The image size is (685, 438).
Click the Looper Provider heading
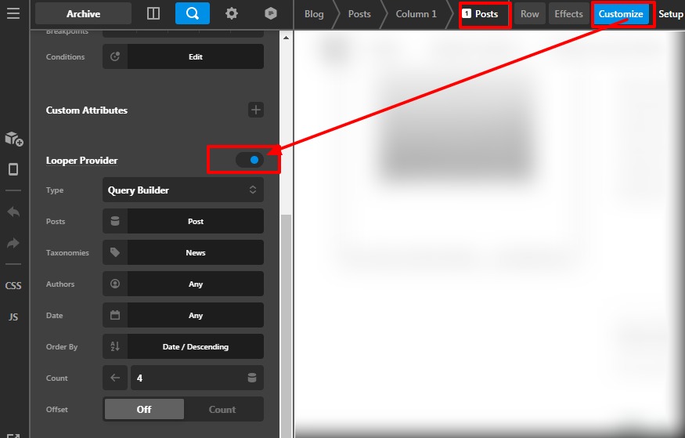81,161
